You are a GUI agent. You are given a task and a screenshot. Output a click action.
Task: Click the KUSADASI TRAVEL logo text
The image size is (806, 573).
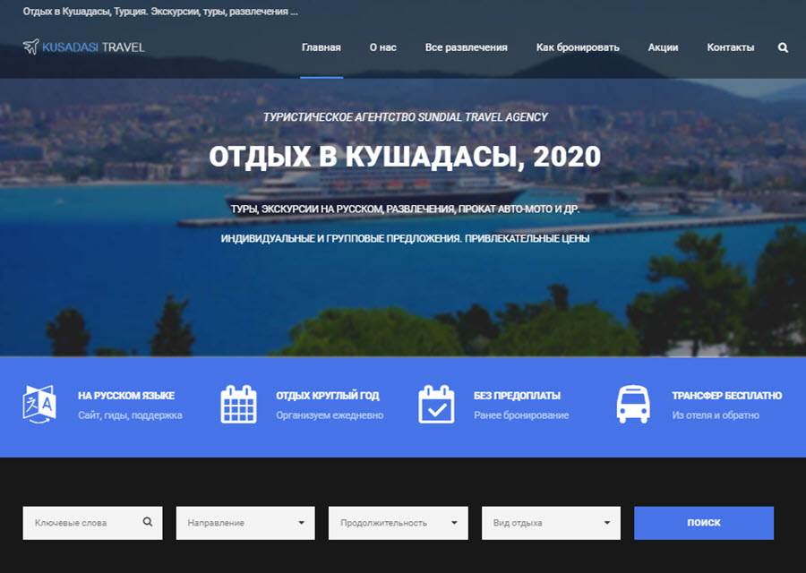(x=93, y=47)
